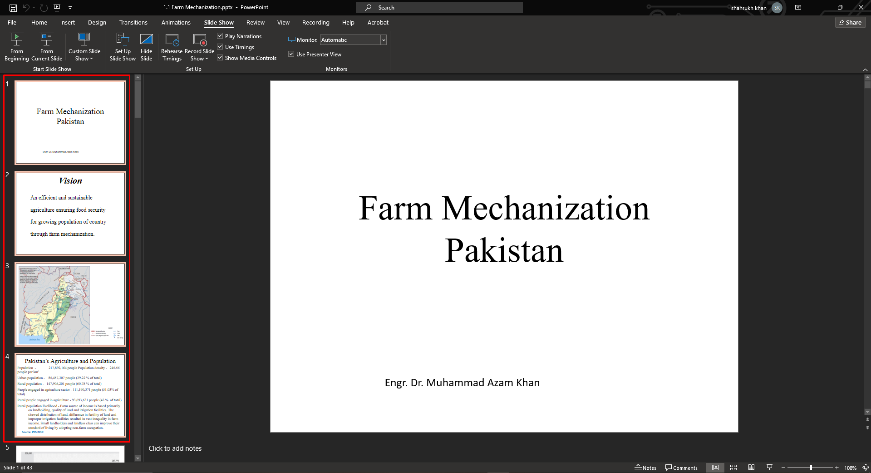
Task: Click the zoom slider handle
Action: (x=811, y=468)
